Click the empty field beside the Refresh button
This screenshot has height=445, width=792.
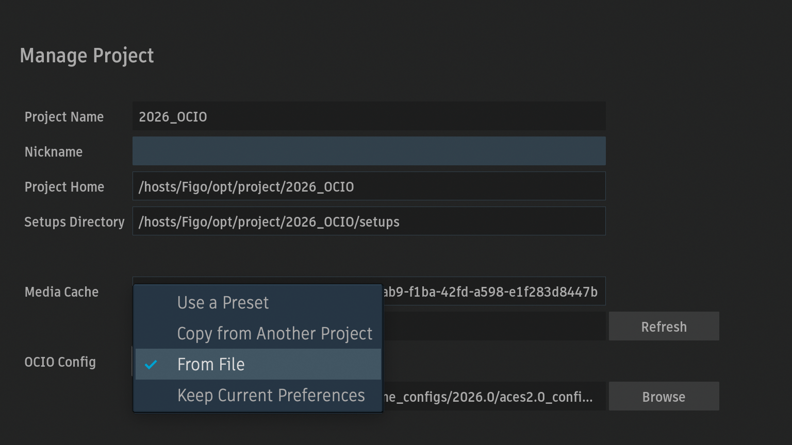(x=494, y=326)
